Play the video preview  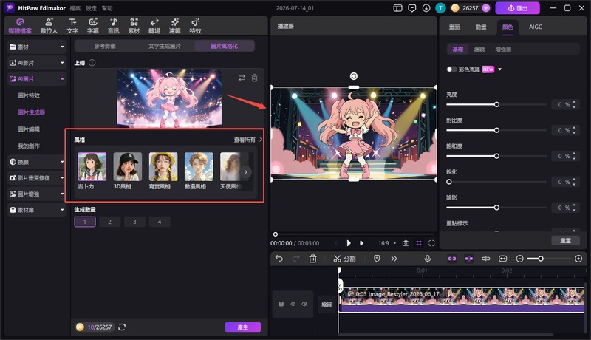[x=349, y=243]
